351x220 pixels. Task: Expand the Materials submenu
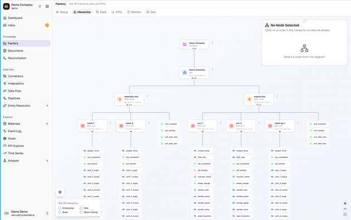pos(47,123)
